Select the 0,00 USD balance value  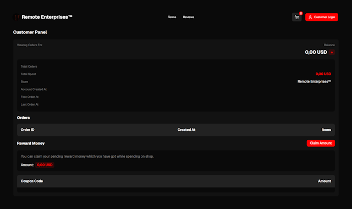coord(316,52)
